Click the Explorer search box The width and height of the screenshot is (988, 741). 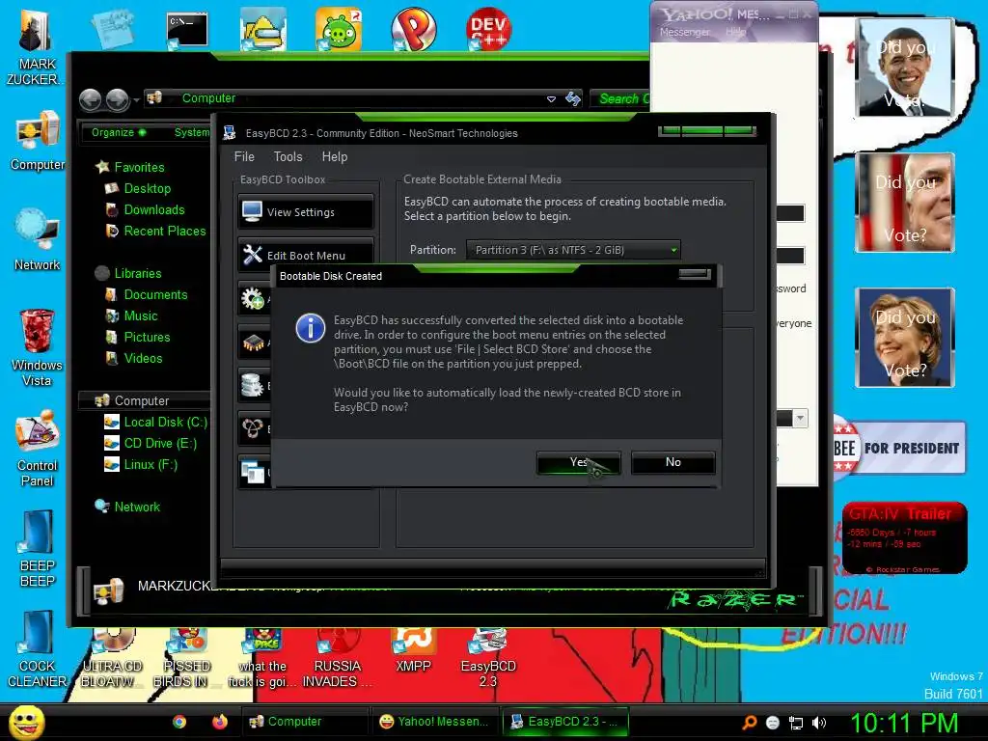point(620,99)
